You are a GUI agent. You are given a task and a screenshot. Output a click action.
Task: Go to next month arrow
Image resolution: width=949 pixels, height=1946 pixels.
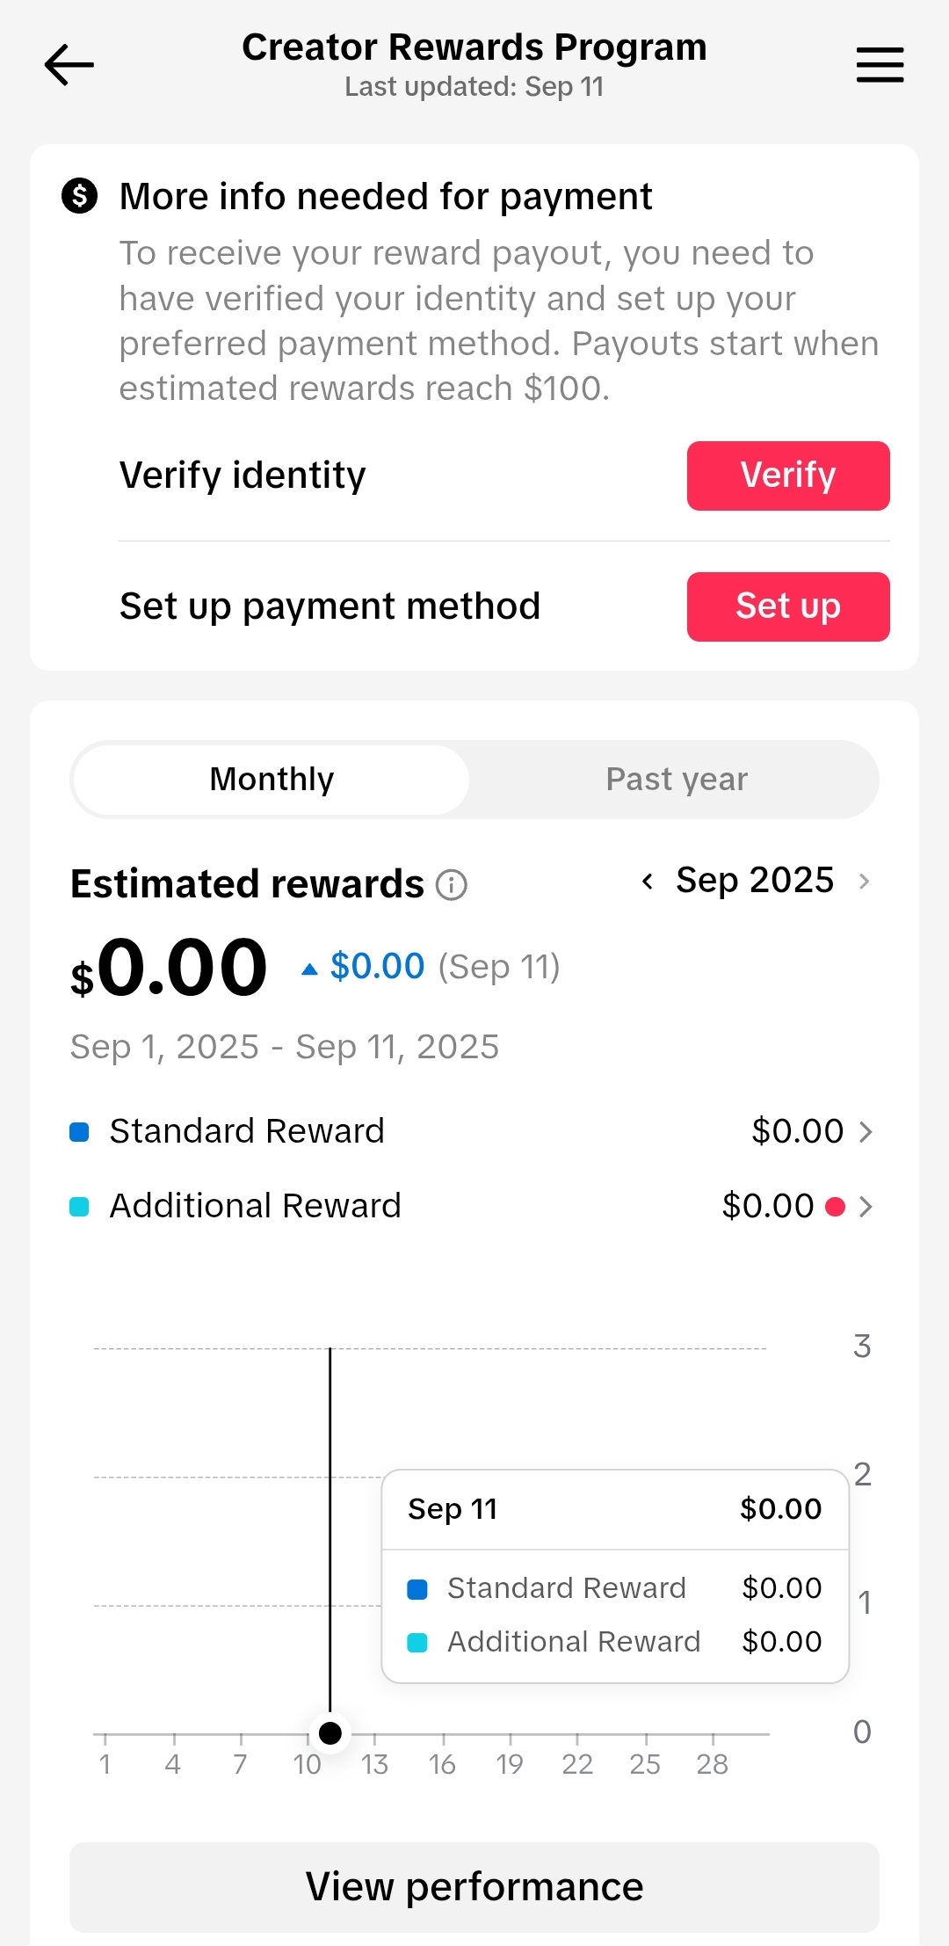pos(864,881)
